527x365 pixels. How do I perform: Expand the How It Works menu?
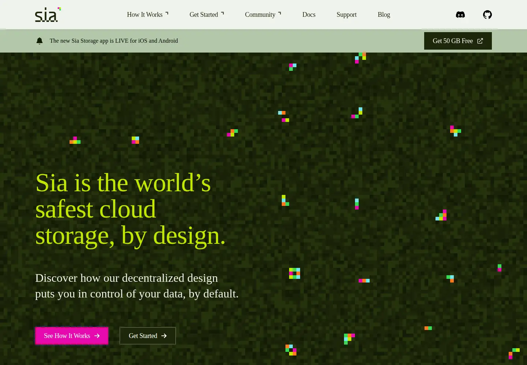147,15
